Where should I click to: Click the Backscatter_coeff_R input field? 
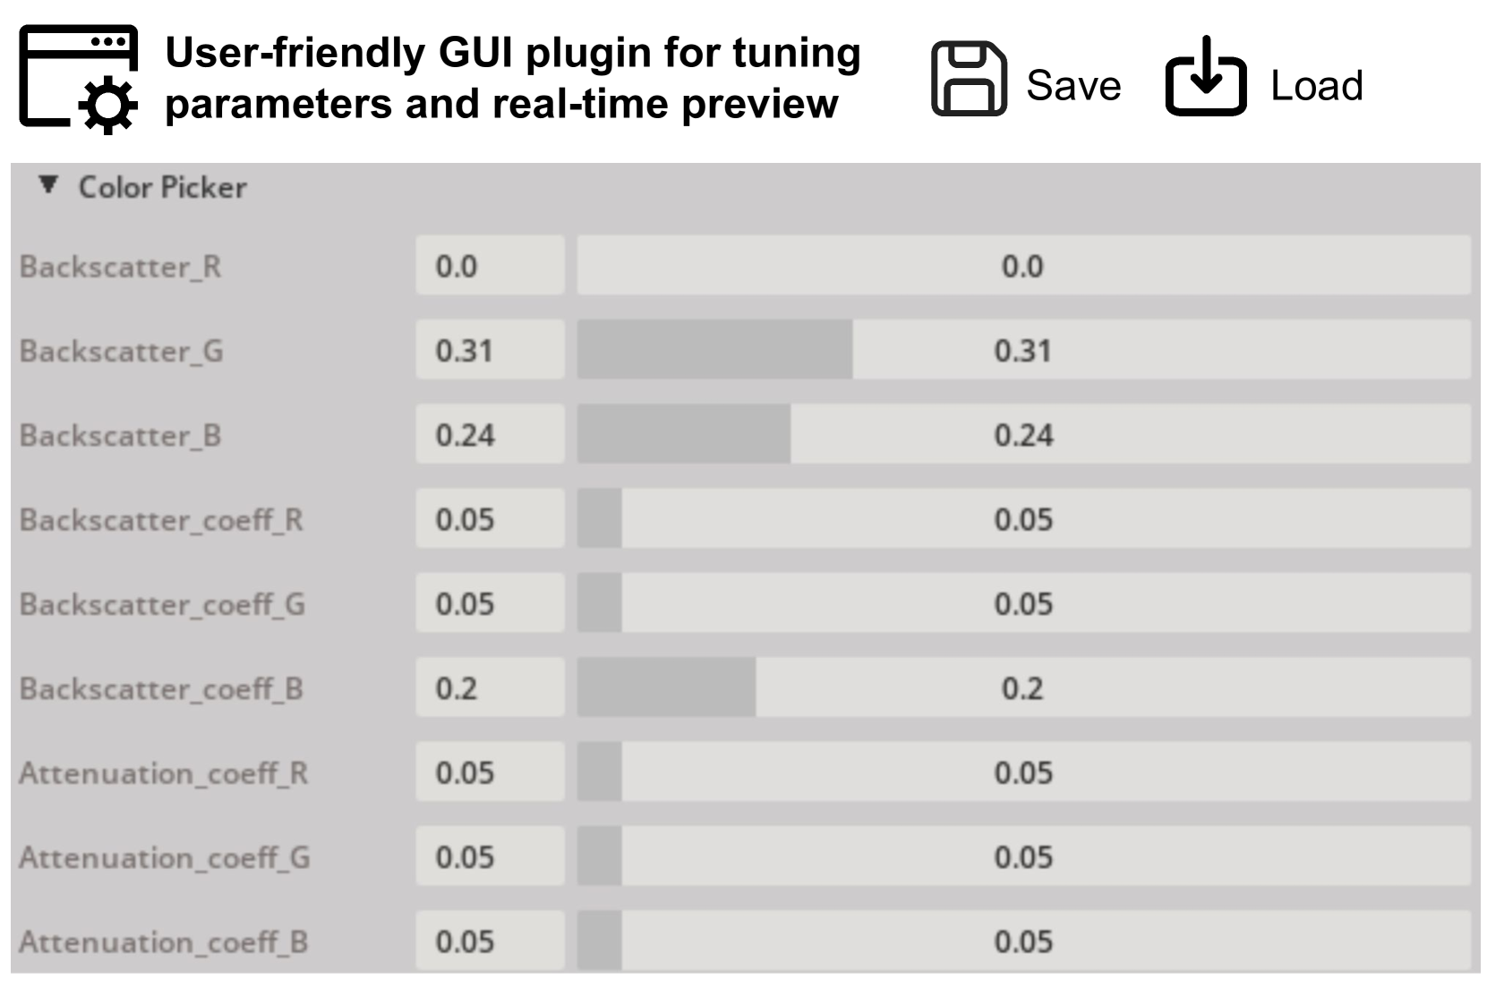coord(490,519)
